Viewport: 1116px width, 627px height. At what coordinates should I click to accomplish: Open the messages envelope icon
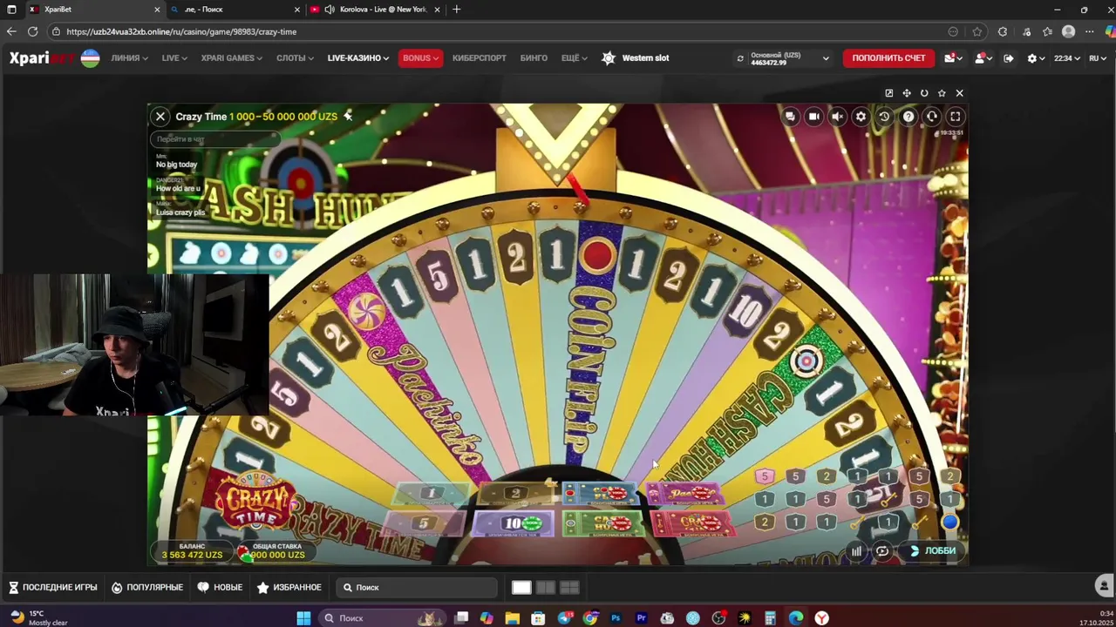(952, 58)
